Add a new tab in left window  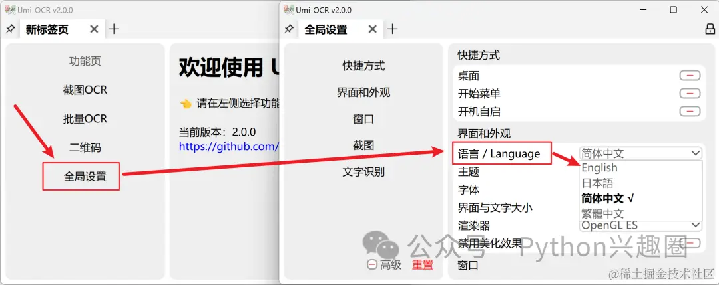pos(114,29)
